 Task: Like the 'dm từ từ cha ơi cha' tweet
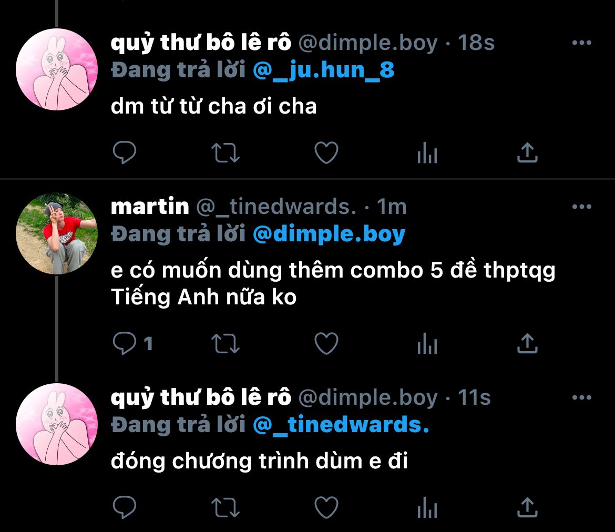[326, 152]
